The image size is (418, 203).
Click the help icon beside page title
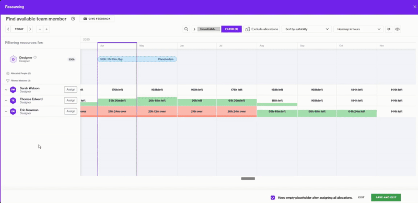[73, 19]
